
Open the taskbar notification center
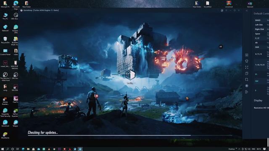pos(264,149)
